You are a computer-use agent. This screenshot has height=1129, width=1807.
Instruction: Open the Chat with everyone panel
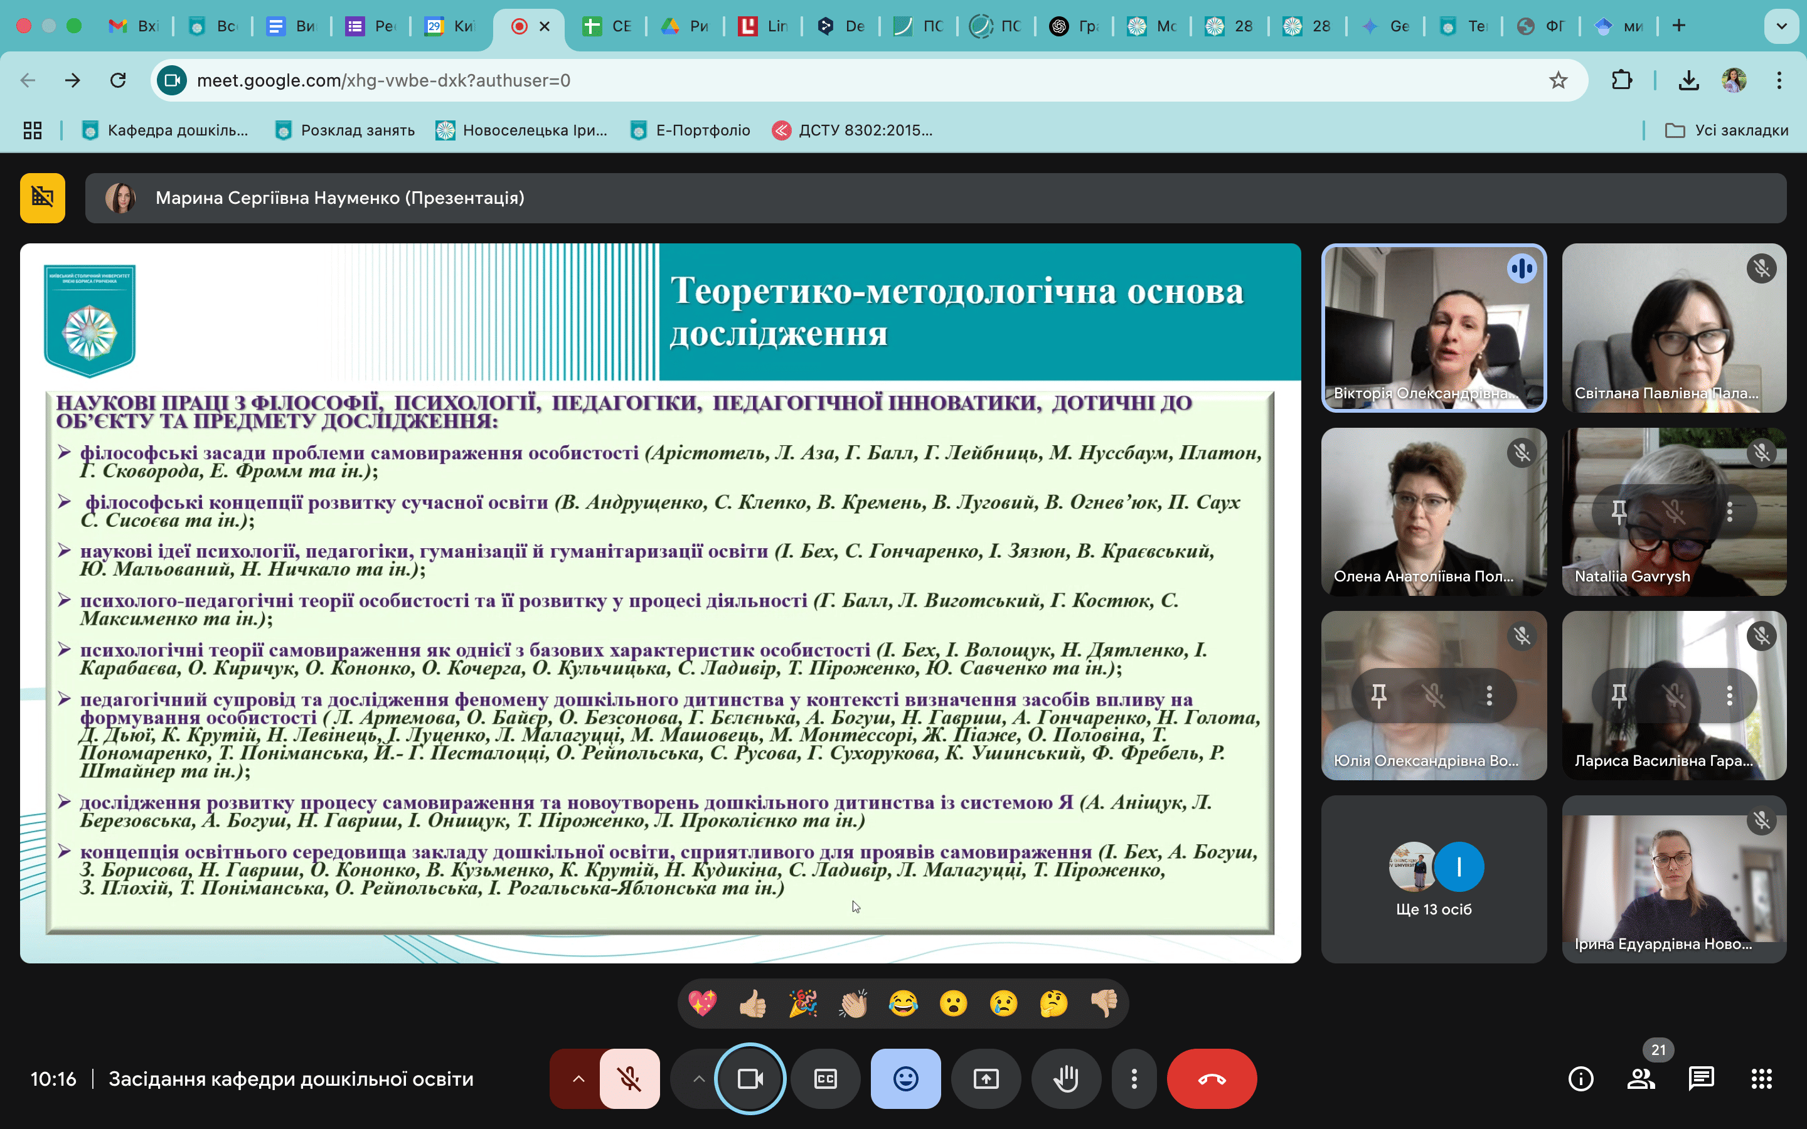coord(1701,1079)
